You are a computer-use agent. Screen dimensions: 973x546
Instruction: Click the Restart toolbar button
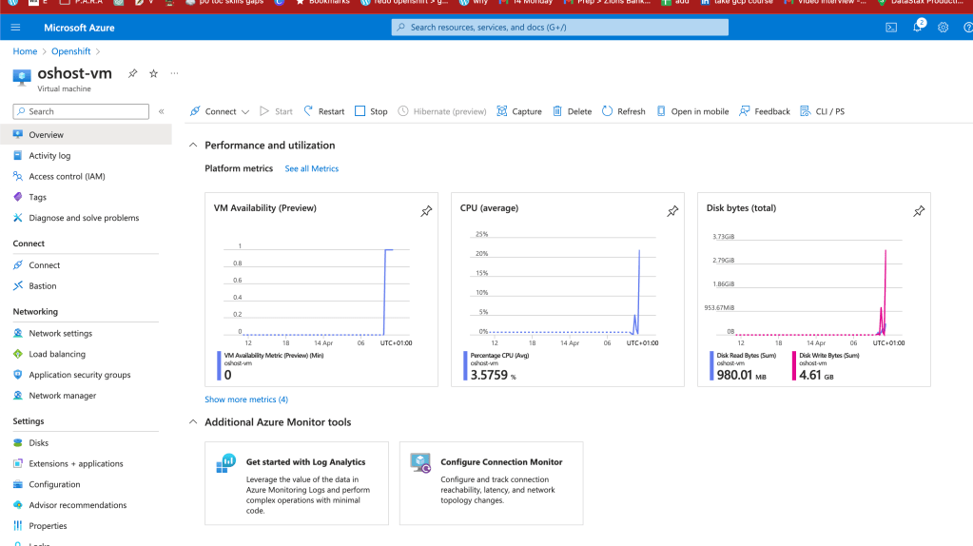coord(324,111)
